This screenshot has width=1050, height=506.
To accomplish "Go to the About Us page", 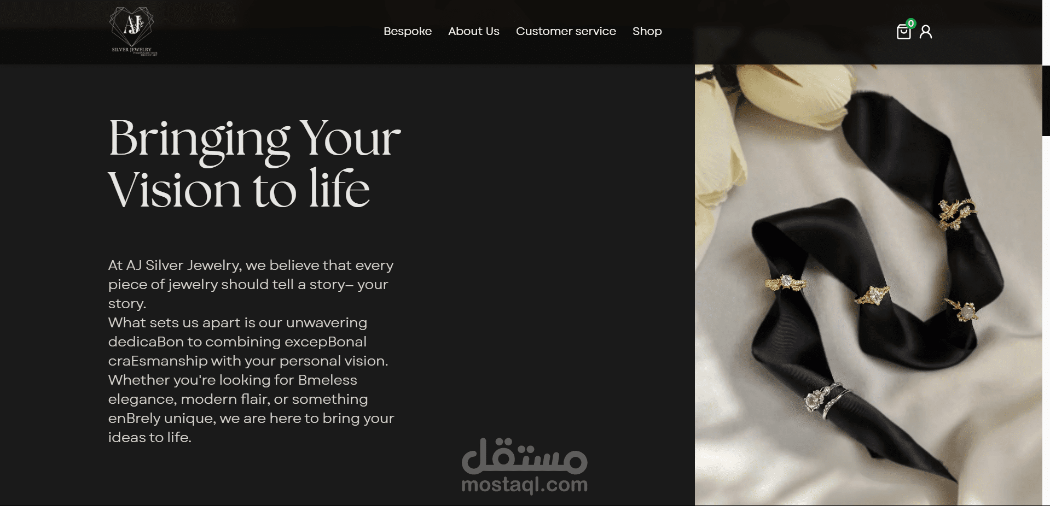I will coord(474,31).
